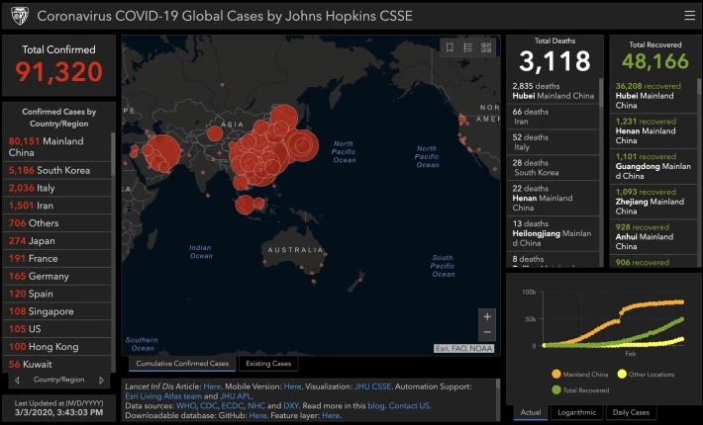Open the JHU APL link
Image resolution: width=703 pixels, height=425 pixels.
pyautogui.click(x=236, y=396)
